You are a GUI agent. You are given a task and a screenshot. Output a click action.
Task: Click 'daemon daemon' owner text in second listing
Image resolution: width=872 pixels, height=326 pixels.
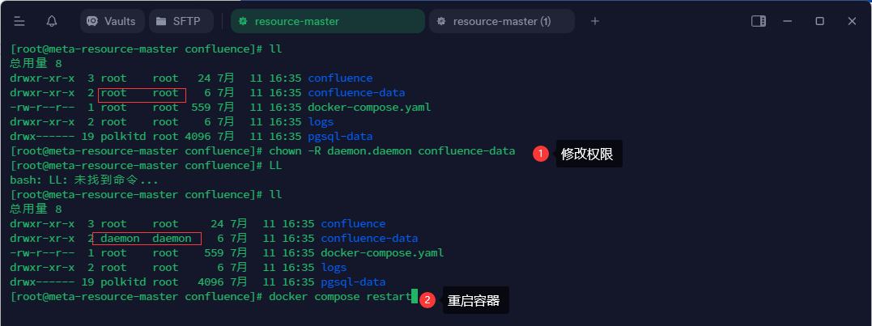point(147,239)
